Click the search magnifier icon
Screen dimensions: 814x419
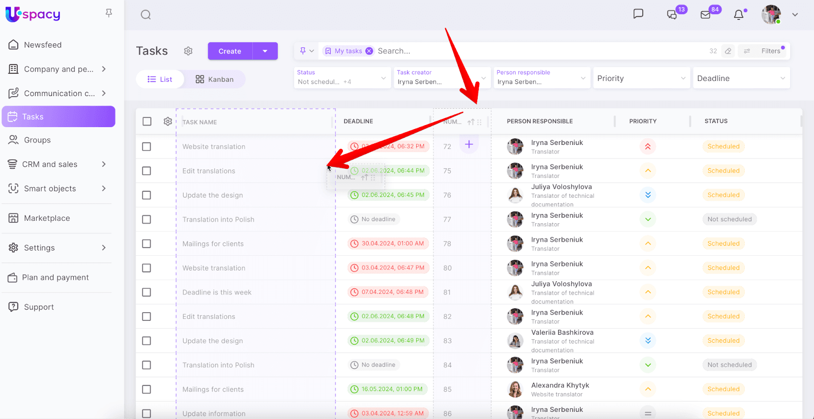pos(146,15)
